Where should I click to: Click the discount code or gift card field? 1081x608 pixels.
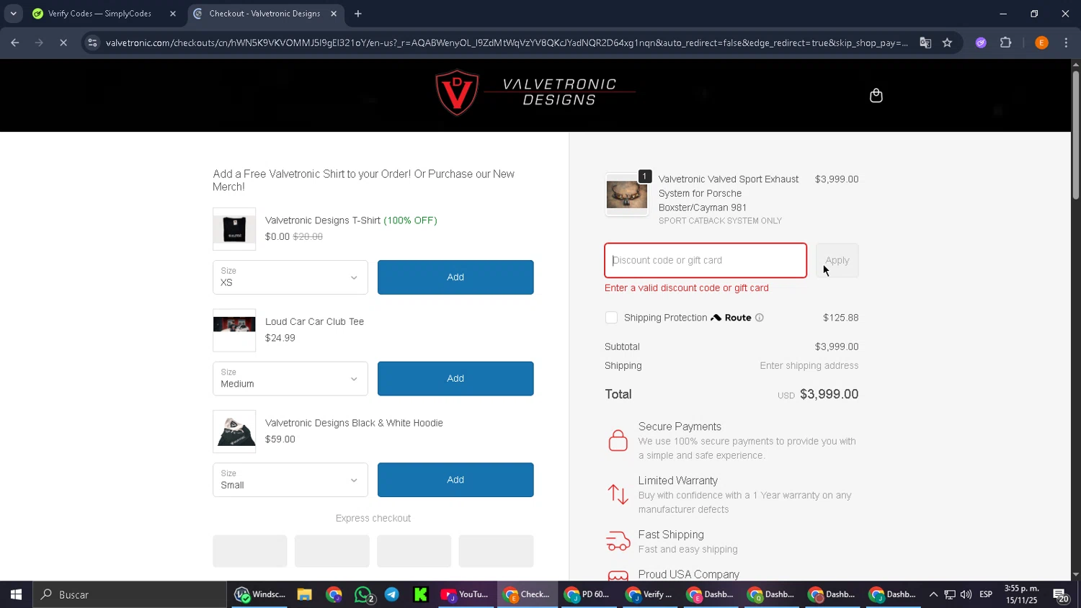pyautogui.click(x=706, y=260)
